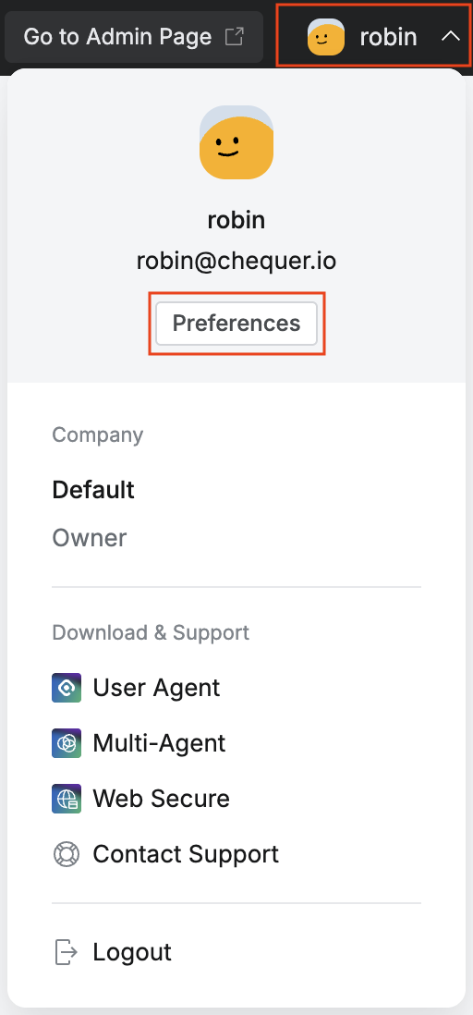The image size is (473, 1015).
Task: Click the Web Secure globe icon
Action: click(67, 799)
